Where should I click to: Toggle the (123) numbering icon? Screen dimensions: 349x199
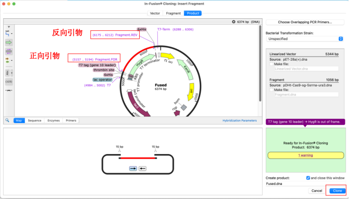(x=9, y=81)
